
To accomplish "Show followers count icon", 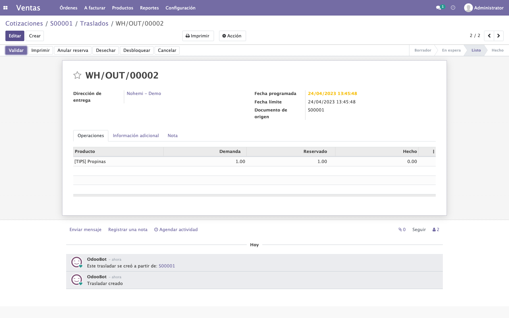I will (436, 230).
